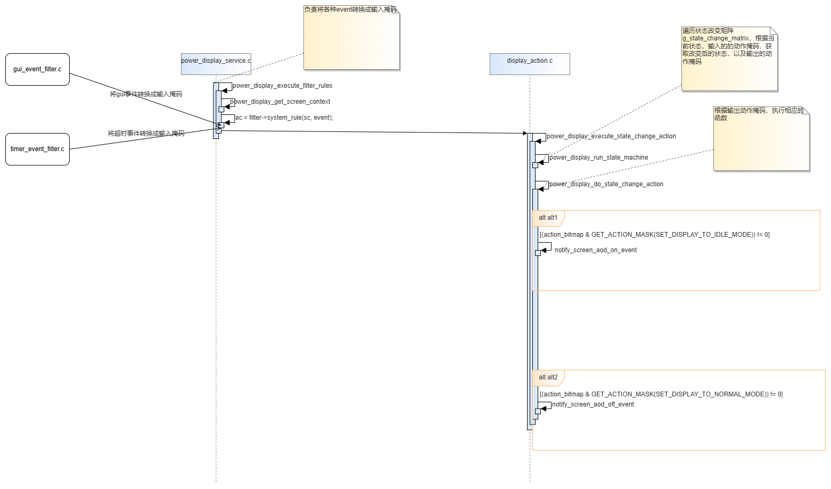The height and width of the screenshot is (489, 831).
Task: Click the power_display_execute_state_change_action label
Action: [612, 136]
